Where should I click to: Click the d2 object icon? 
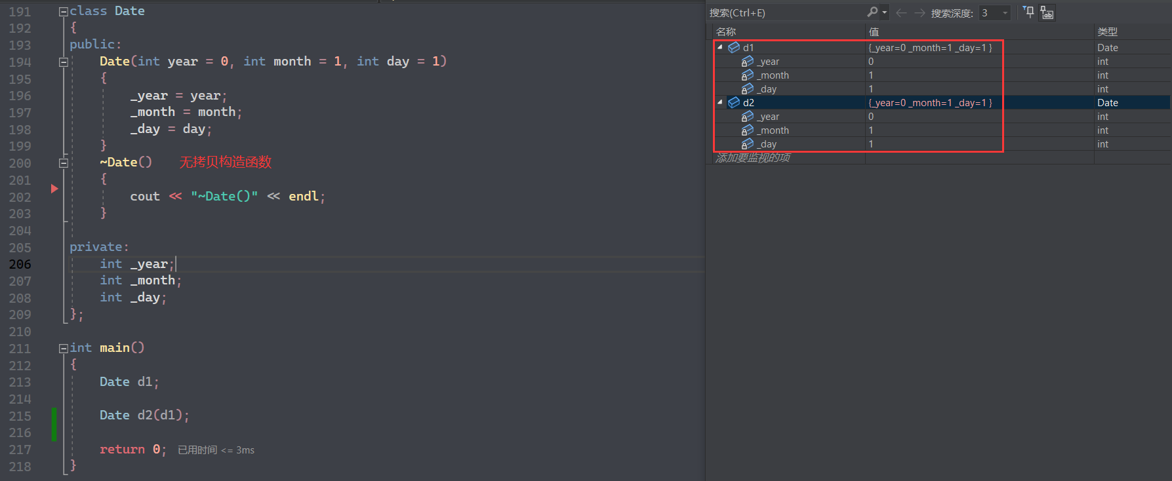(x=734, y=102)
